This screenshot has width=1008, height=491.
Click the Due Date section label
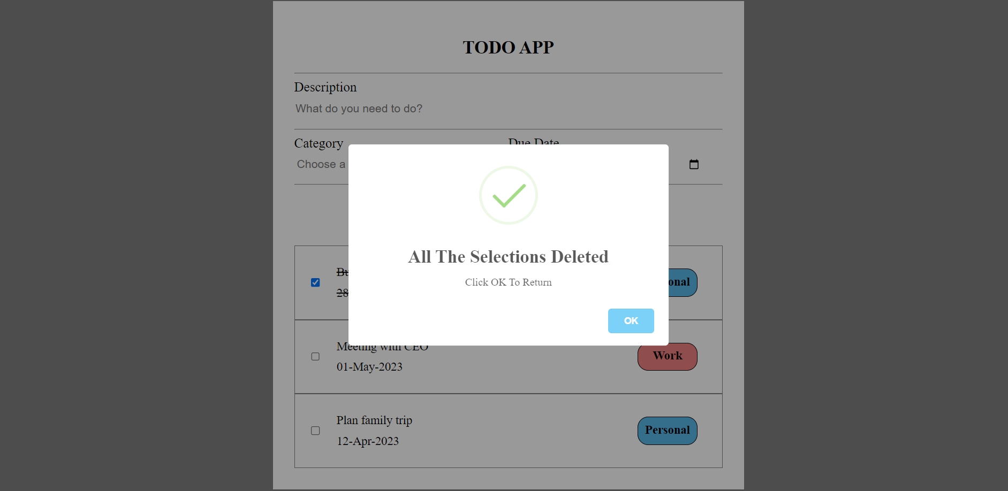coord(532,142)
